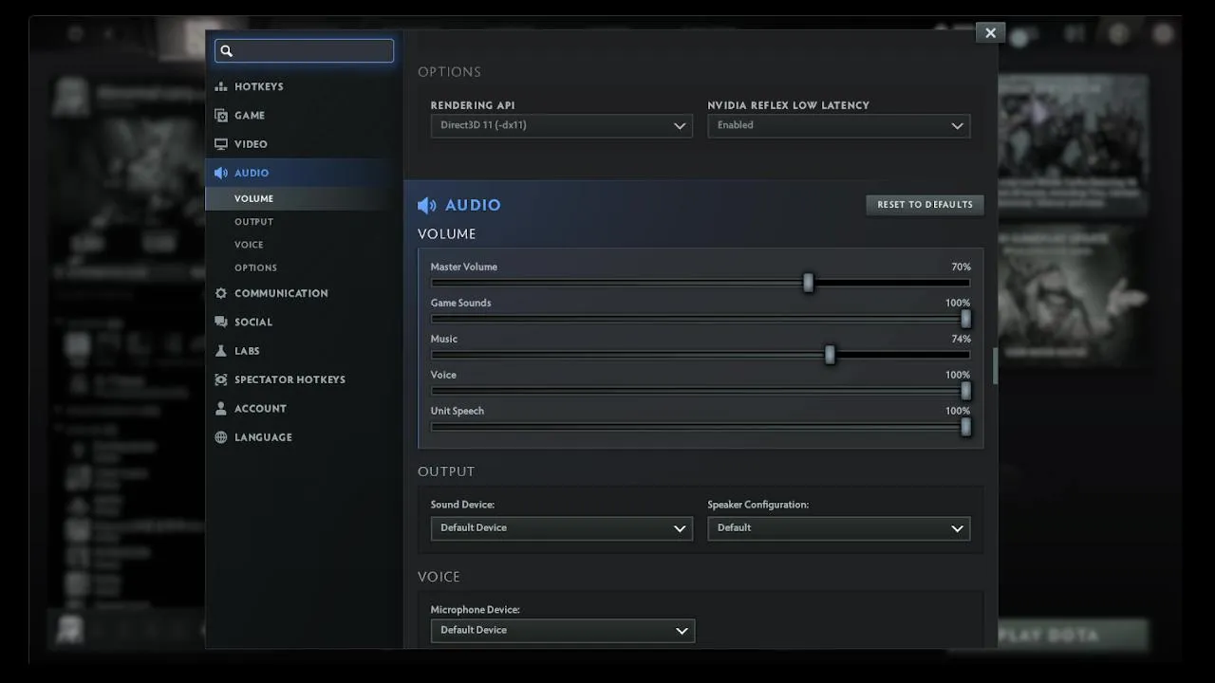Click the magnifier icon in search box

pyautogui.click(x=227, y=51)
